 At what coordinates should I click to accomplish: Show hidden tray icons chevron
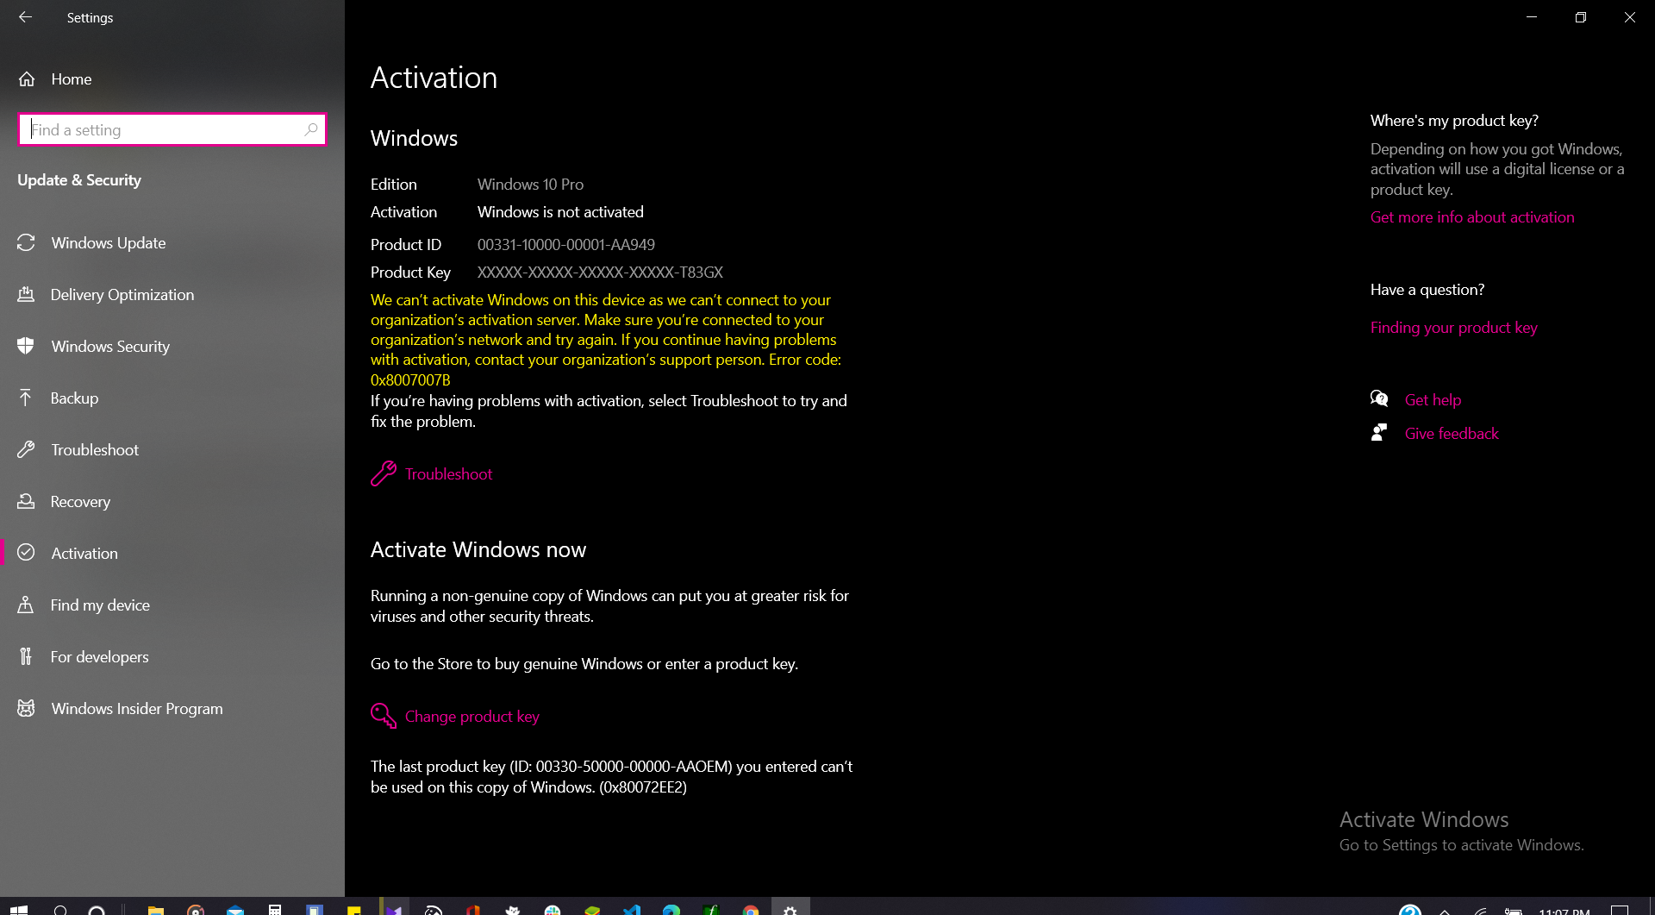pos(1446,911)
